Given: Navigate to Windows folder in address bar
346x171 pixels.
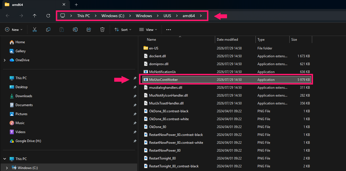Looking at the screenshot, I should (x=144, y=16).
